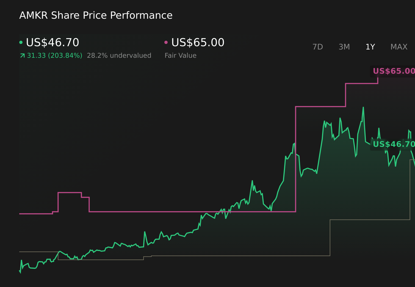Select the US$46.70 current price badge
The height and width of the screenshot is (287, 415).
click(394, 144)
